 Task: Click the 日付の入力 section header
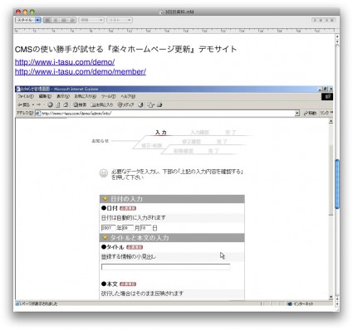point(172,199)
